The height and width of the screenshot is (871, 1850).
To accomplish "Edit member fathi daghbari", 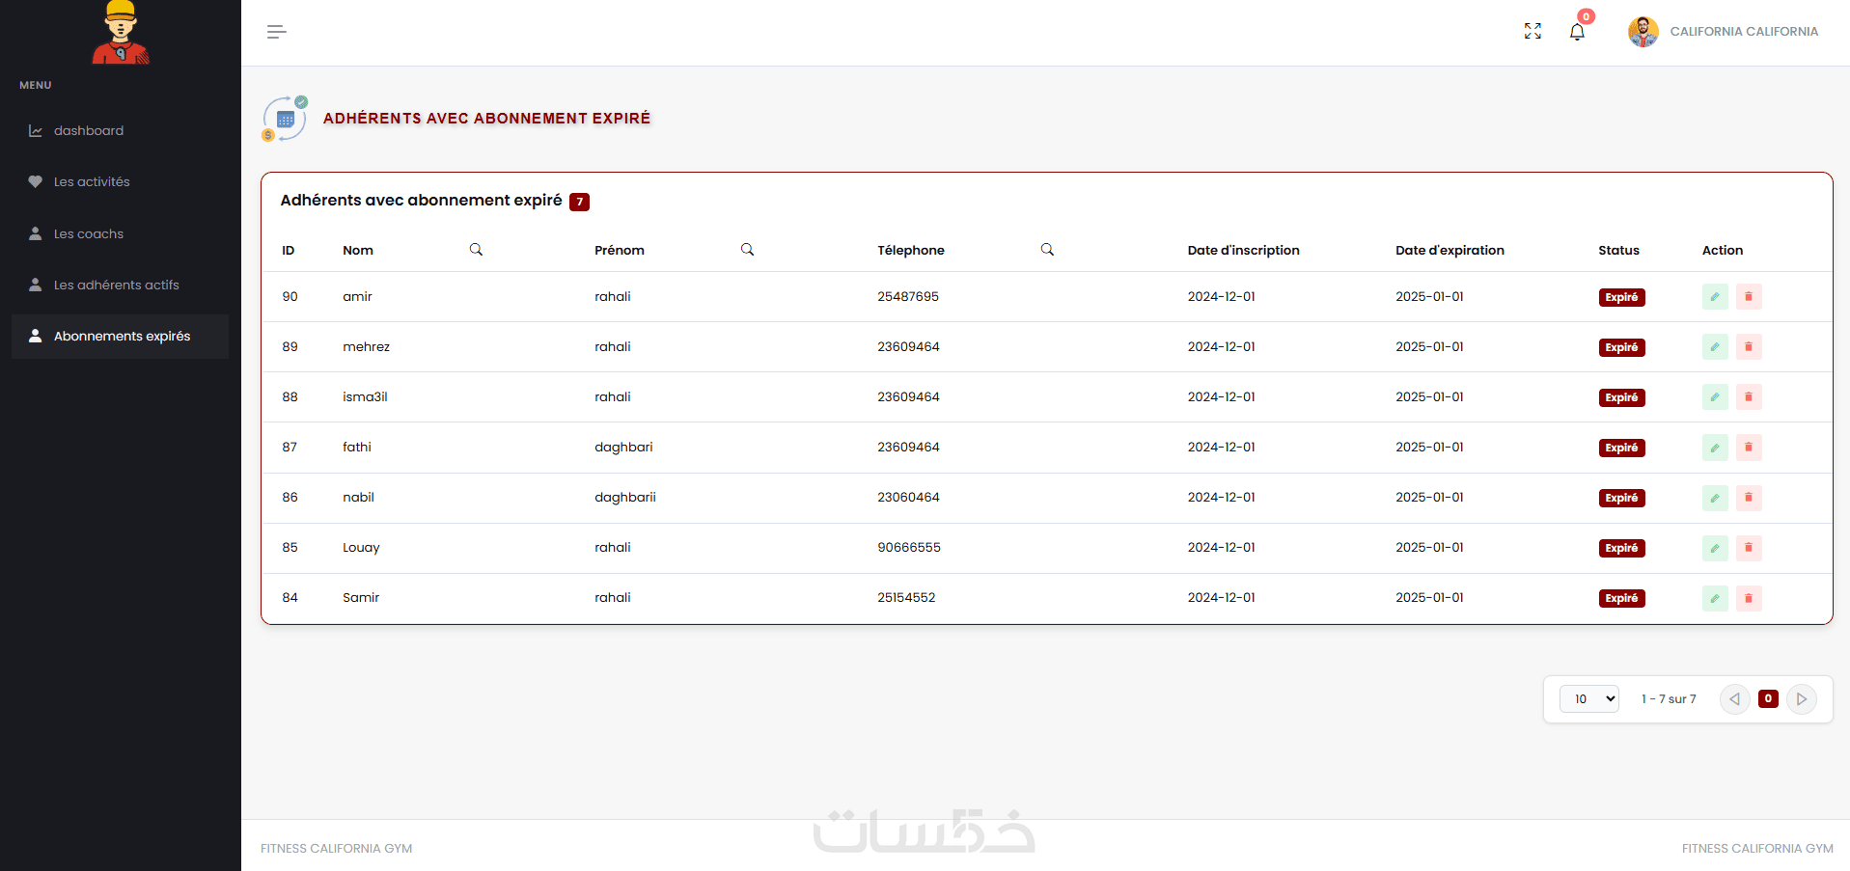I will point(1715,448).
